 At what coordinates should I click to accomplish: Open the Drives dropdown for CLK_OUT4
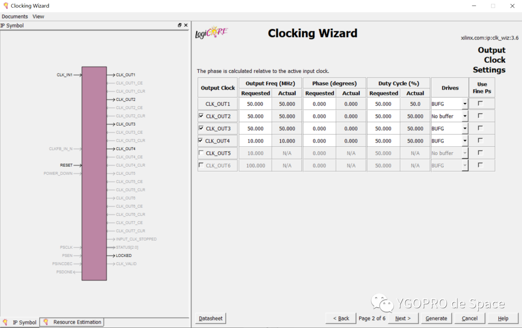pos(465,141)
